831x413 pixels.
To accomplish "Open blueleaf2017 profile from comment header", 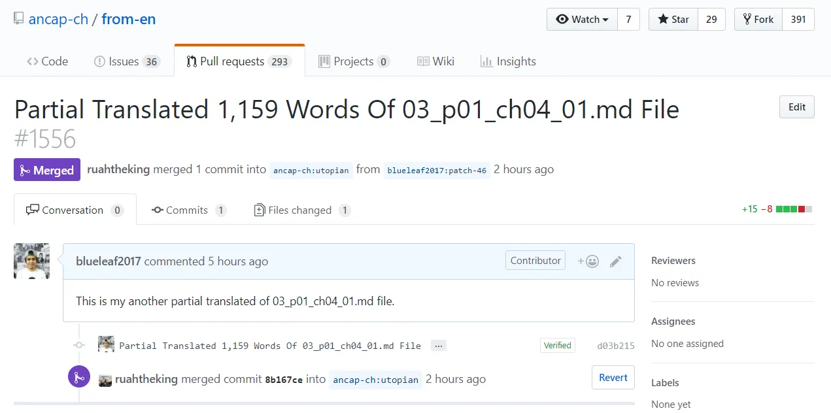I will pos(109,261).
